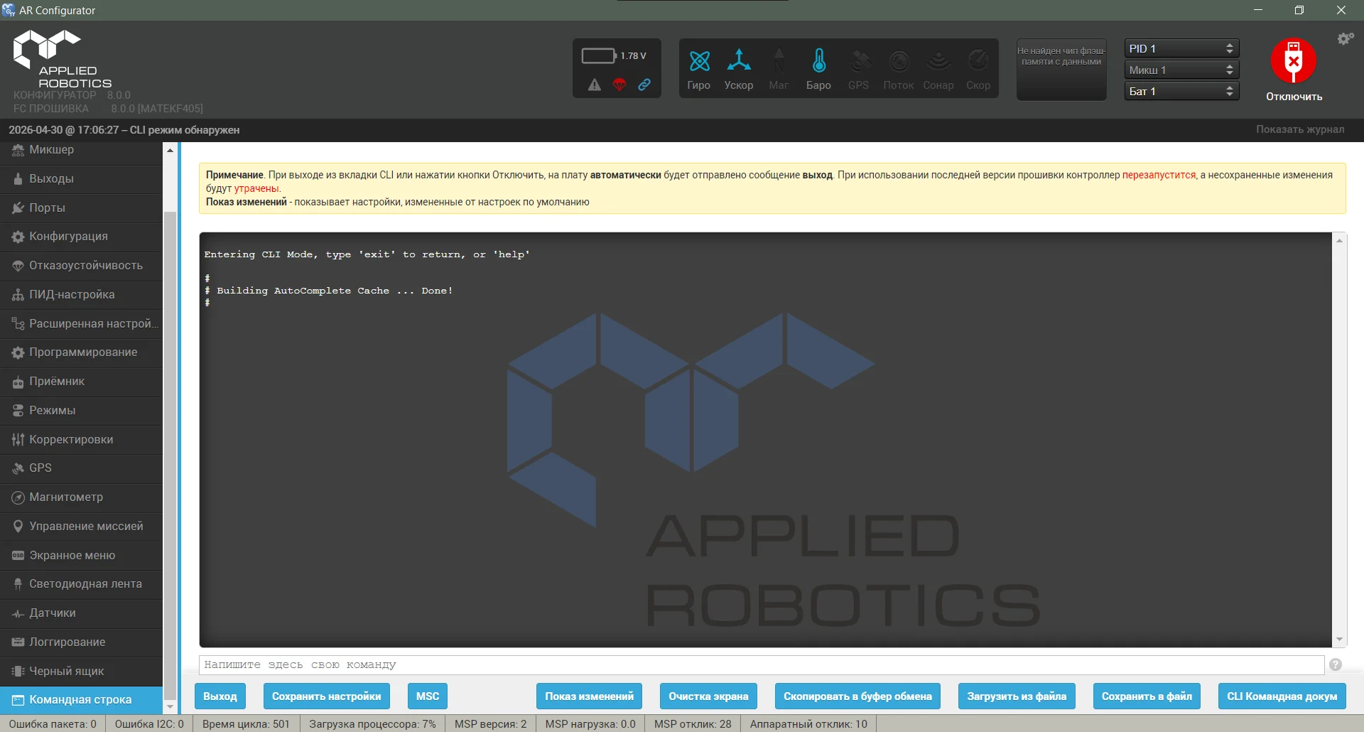Click the warning triangle status icon
The height and width of the screenshot is (732, 1364).
click(595, 85)
